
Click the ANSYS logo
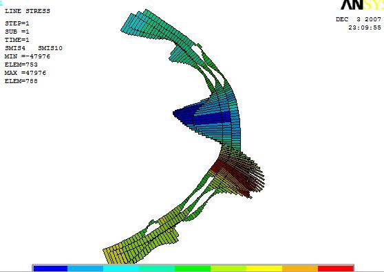tap(362, 5)
